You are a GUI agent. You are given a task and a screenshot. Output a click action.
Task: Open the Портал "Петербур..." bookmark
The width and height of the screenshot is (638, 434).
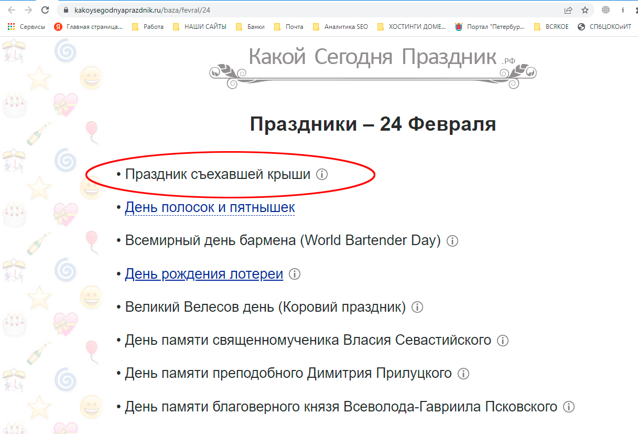coord(490,27)
